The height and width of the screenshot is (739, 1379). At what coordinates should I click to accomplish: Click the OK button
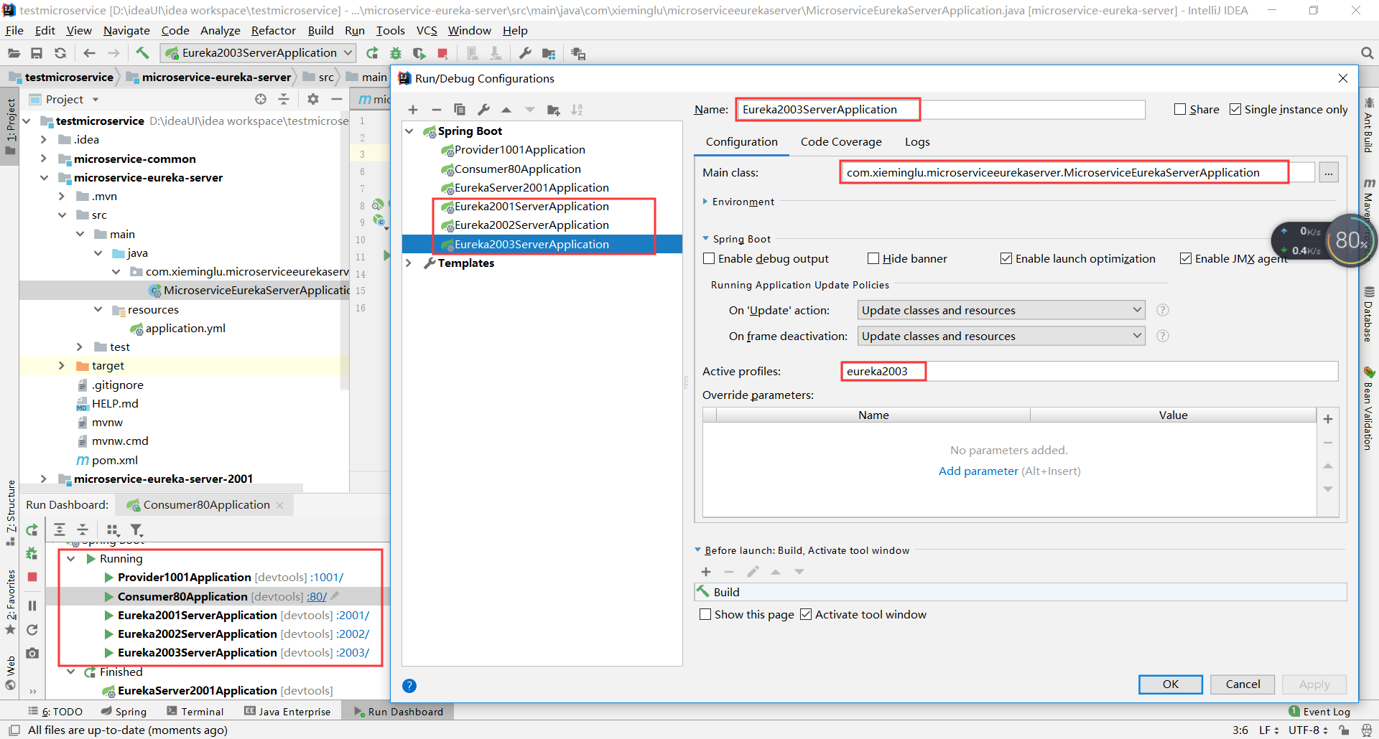(x=1171, y=684)
